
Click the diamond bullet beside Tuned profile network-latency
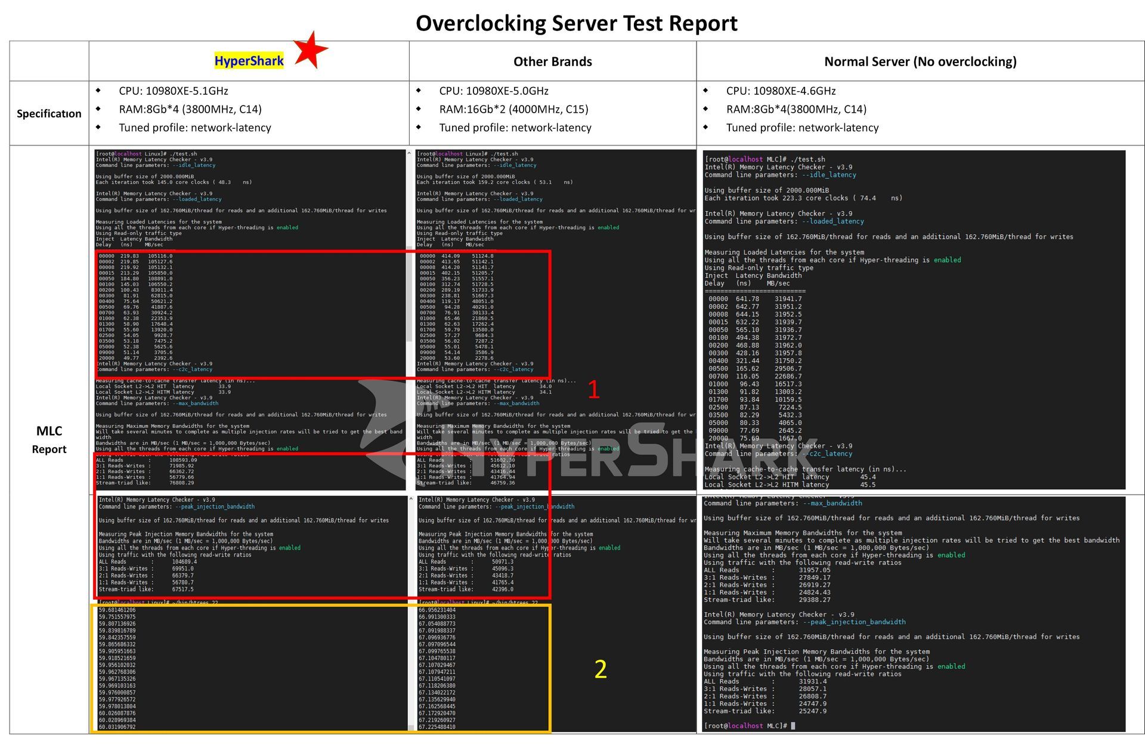99,128
